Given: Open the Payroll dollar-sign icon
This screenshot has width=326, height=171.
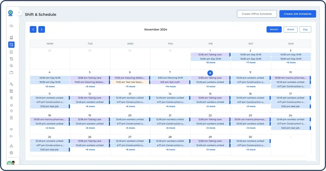Looking at the screenshot, I should click(11, 118).
